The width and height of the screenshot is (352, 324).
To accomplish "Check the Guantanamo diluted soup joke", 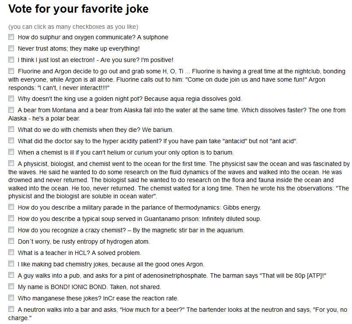I will (x=11, y=218).
